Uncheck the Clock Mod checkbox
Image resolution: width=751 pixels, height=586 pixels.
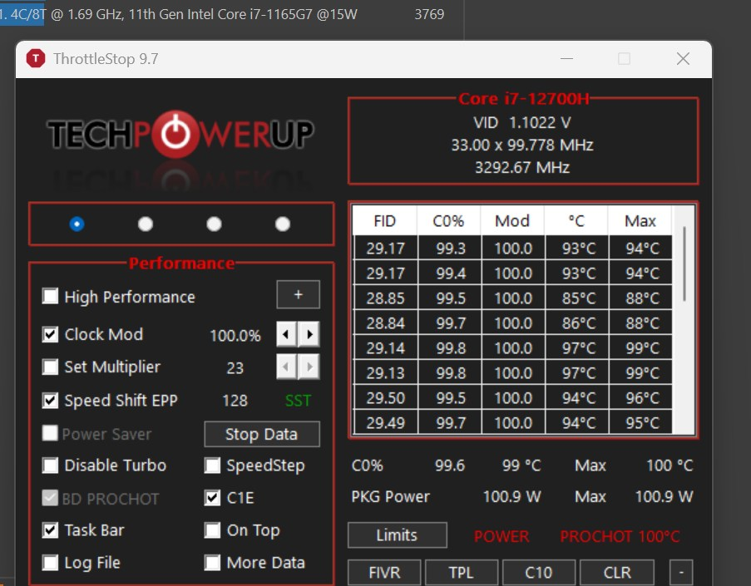50,333
